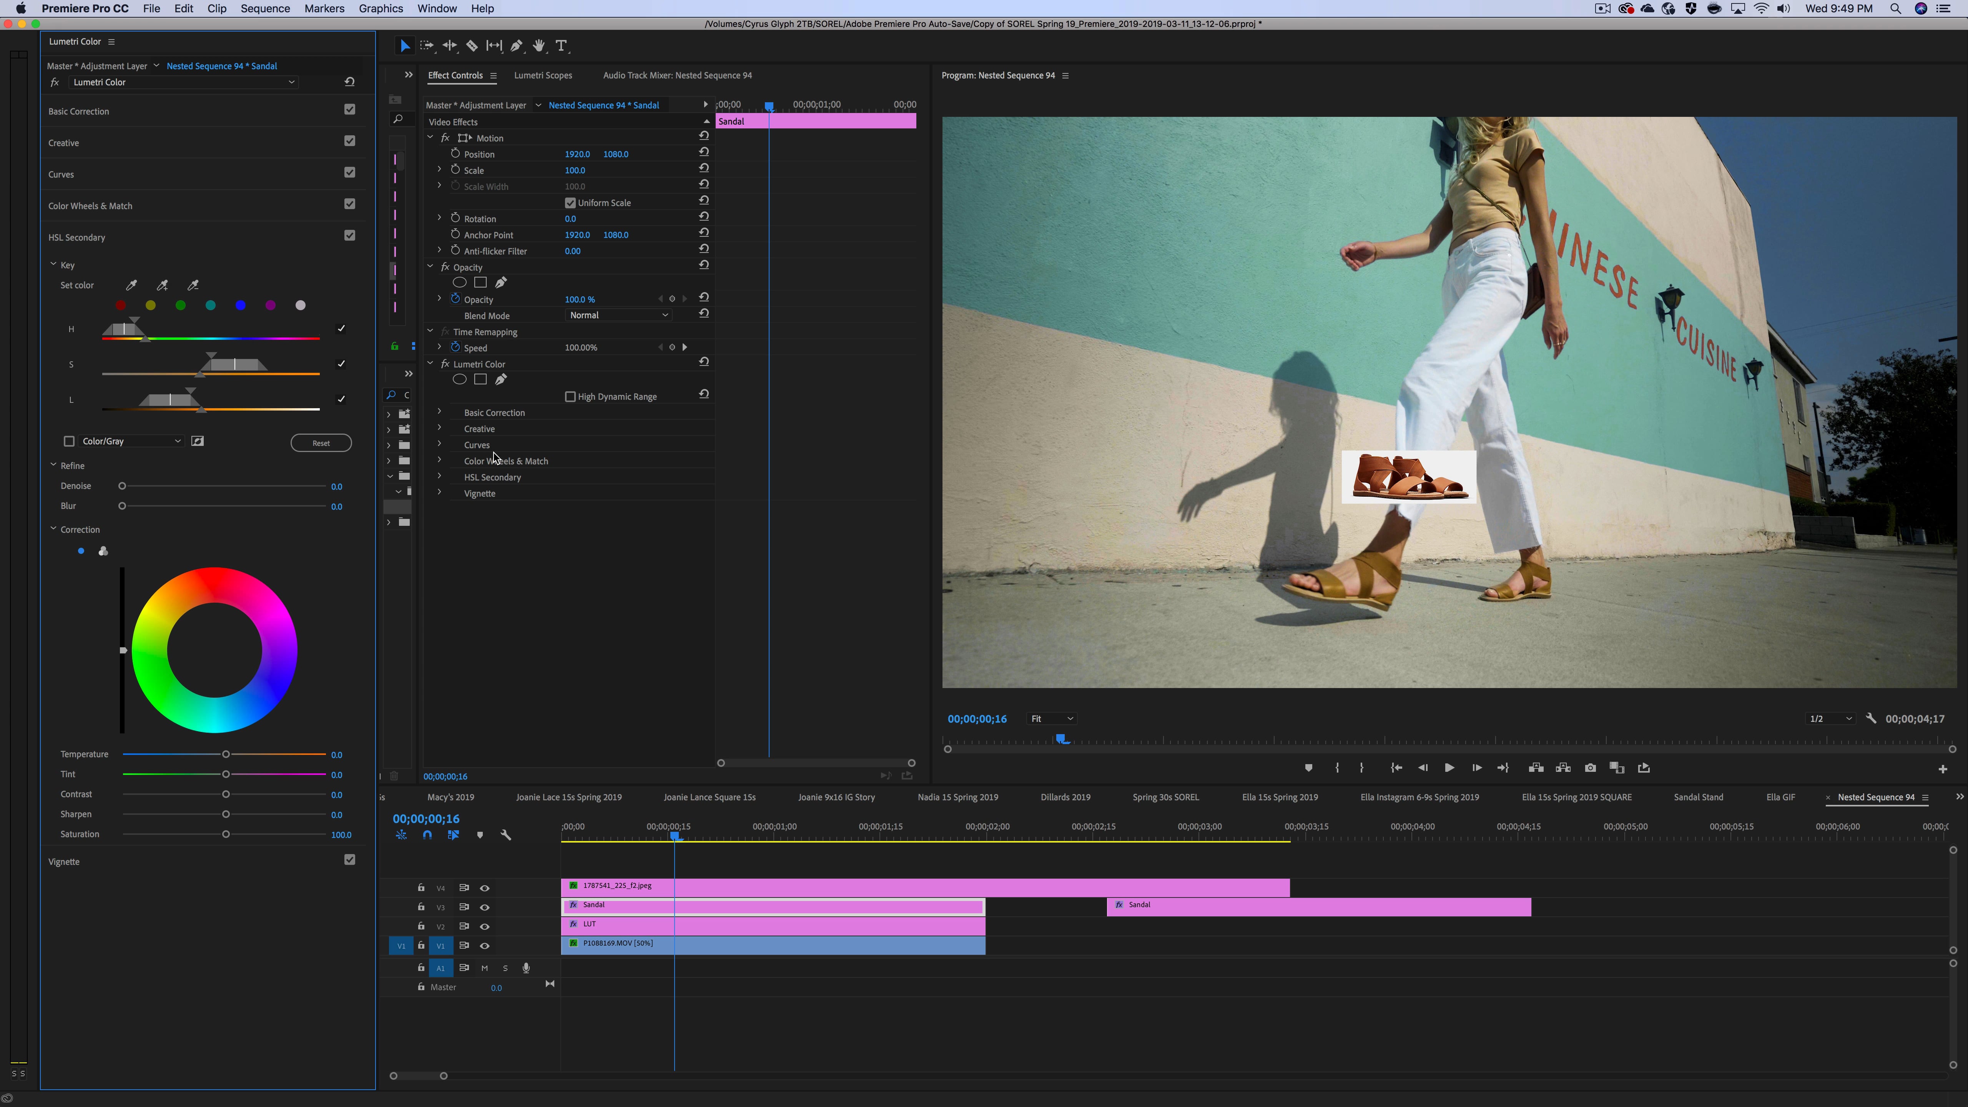Select the Hand tool
The image size is (1968, 1107).
[x=539, y=46]
